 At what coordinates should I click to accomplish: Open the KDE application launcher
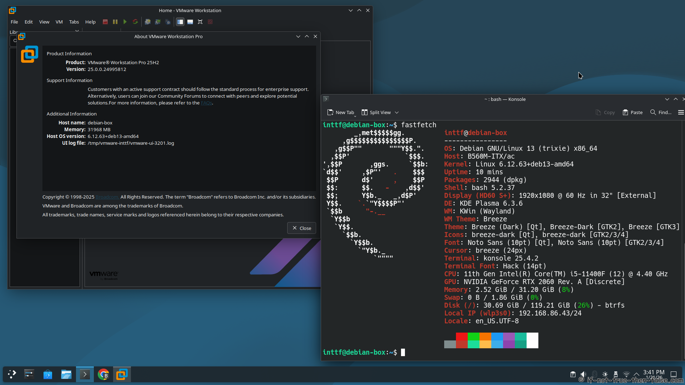(12, 374)
